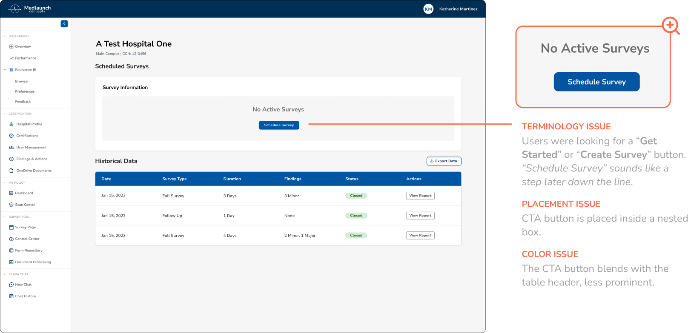Click the Findings & Actions clock icon
This screenshot has width=691, height=333.
(11, 159)
